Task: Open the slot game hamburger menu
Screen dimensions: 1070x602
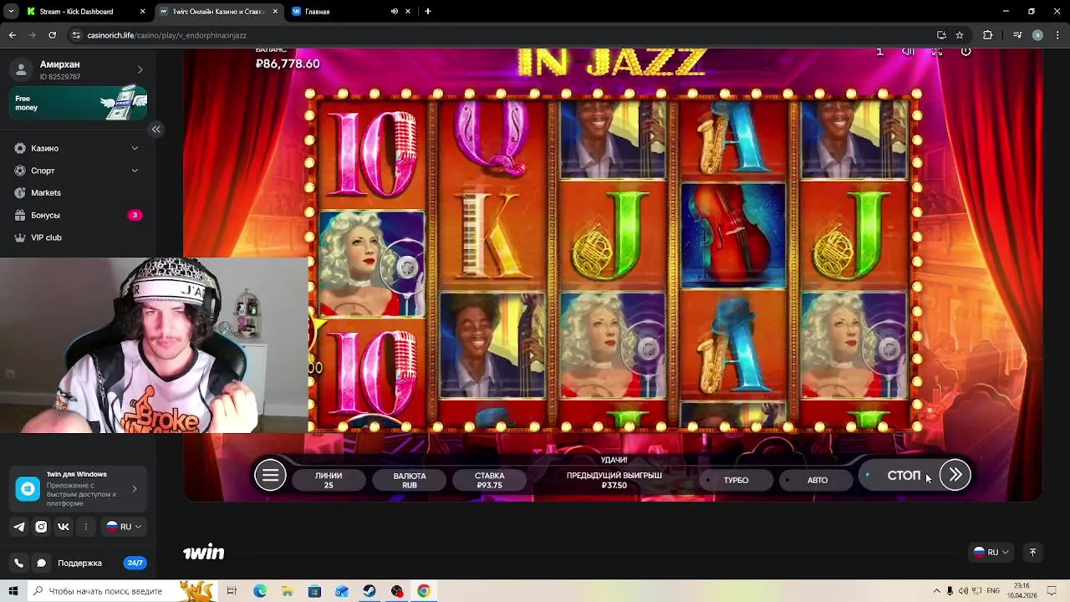Action: (270, 476)
